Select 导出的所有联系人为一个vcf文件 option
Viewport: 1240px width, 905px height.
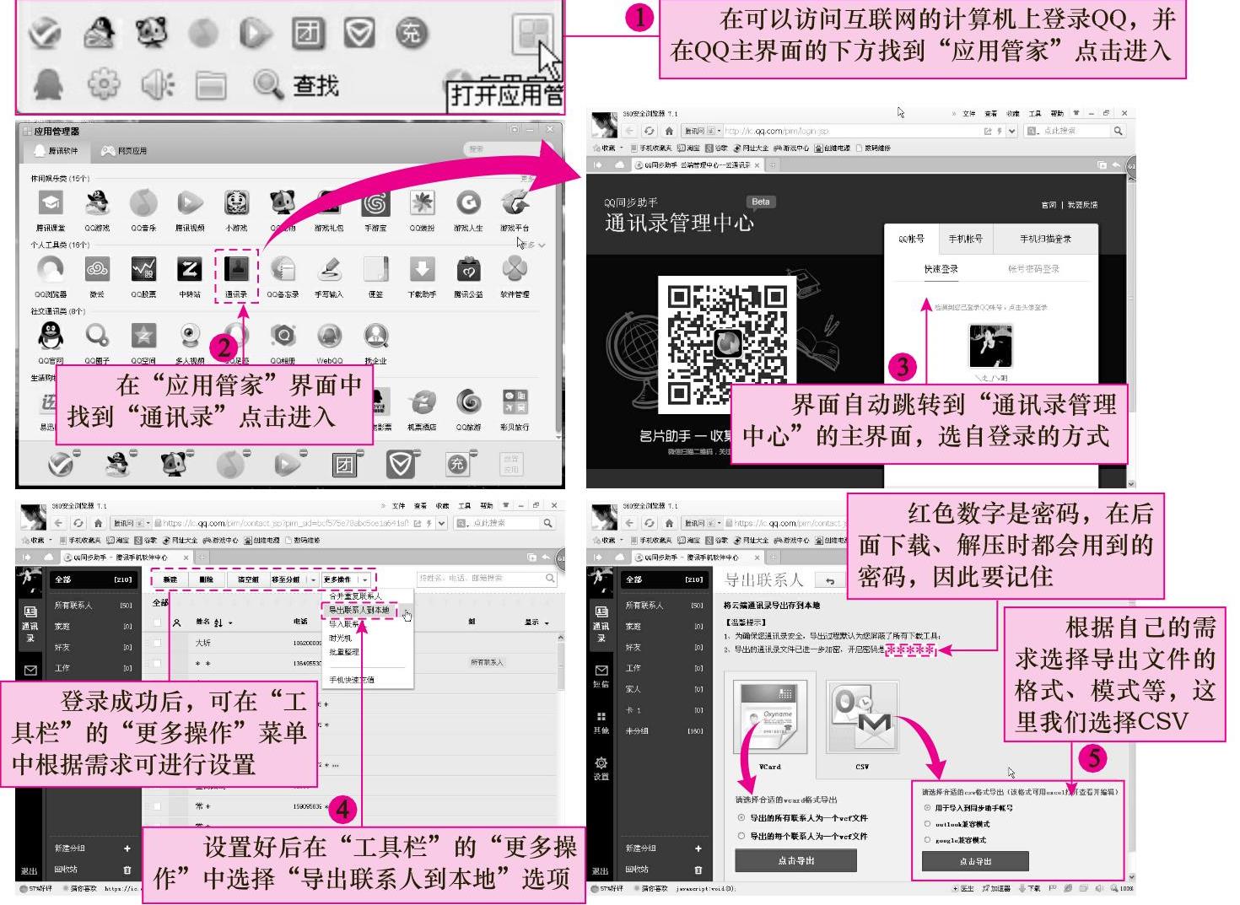click(741, 817)
